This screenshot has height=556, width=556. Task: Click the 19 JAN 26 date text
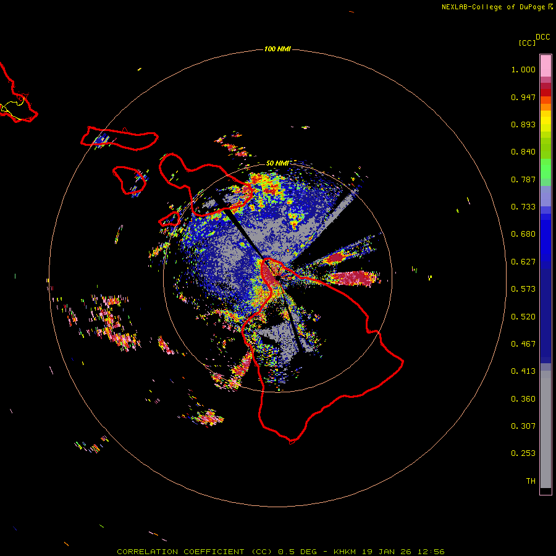(386, 552)
